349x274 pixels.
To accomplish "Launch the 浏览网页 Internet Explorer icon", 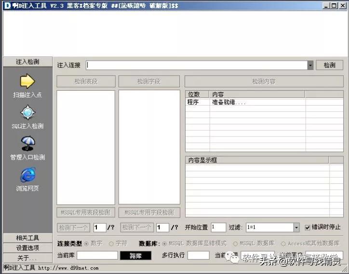I will pos(28,175).
